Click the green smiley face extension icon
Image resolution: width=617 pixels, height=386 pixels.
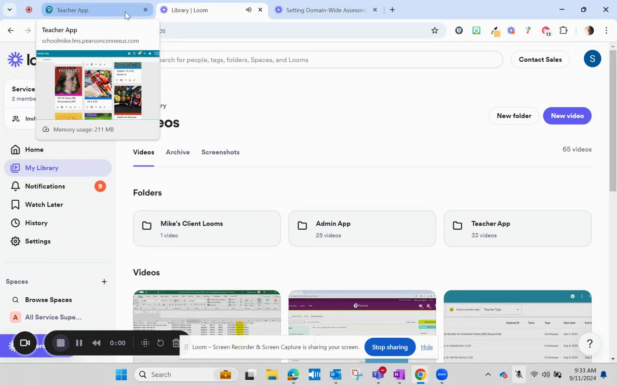(476, 30)
